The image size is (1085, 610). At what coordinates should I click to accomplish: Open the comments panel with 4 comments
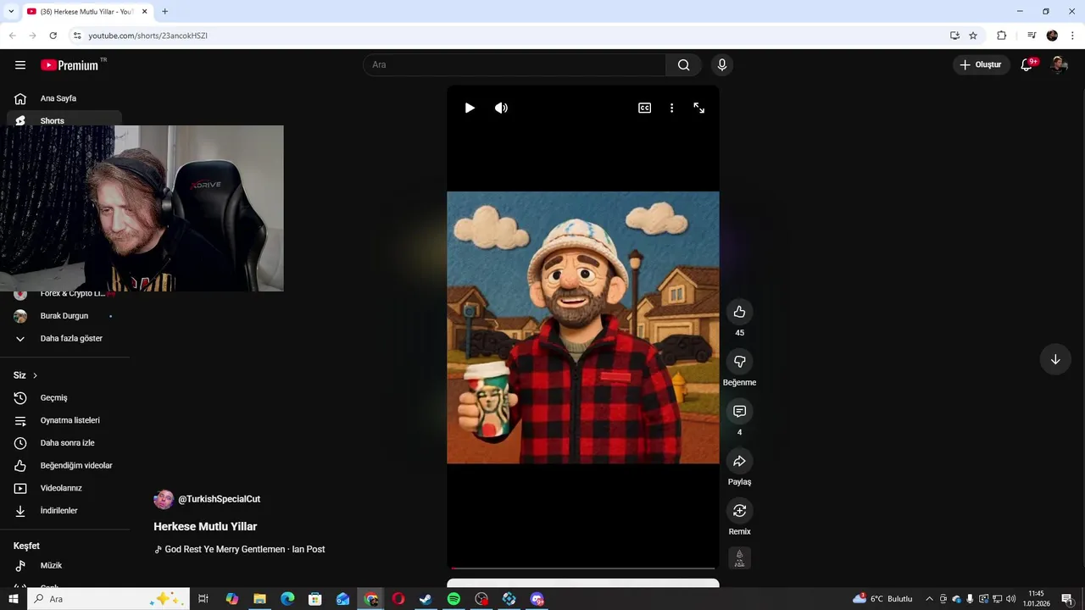coord(739,412)
